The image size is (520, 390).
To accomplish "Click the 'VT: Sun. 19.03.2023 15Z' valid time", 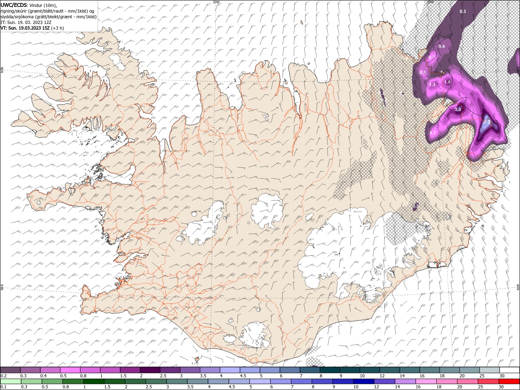I will (x=25, y=28).
